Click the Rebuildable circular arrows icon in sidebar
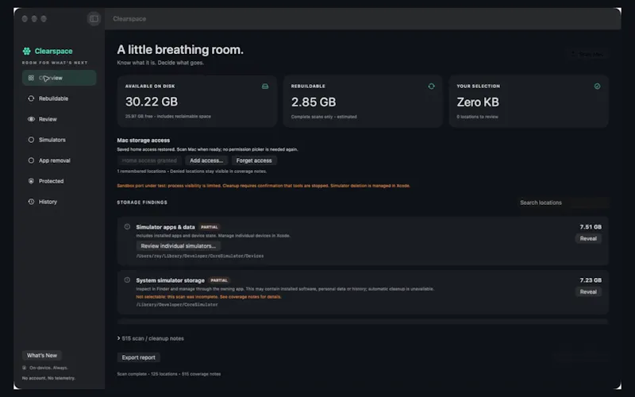Screen dimensions: 635x397 click(x=31, y=98)
